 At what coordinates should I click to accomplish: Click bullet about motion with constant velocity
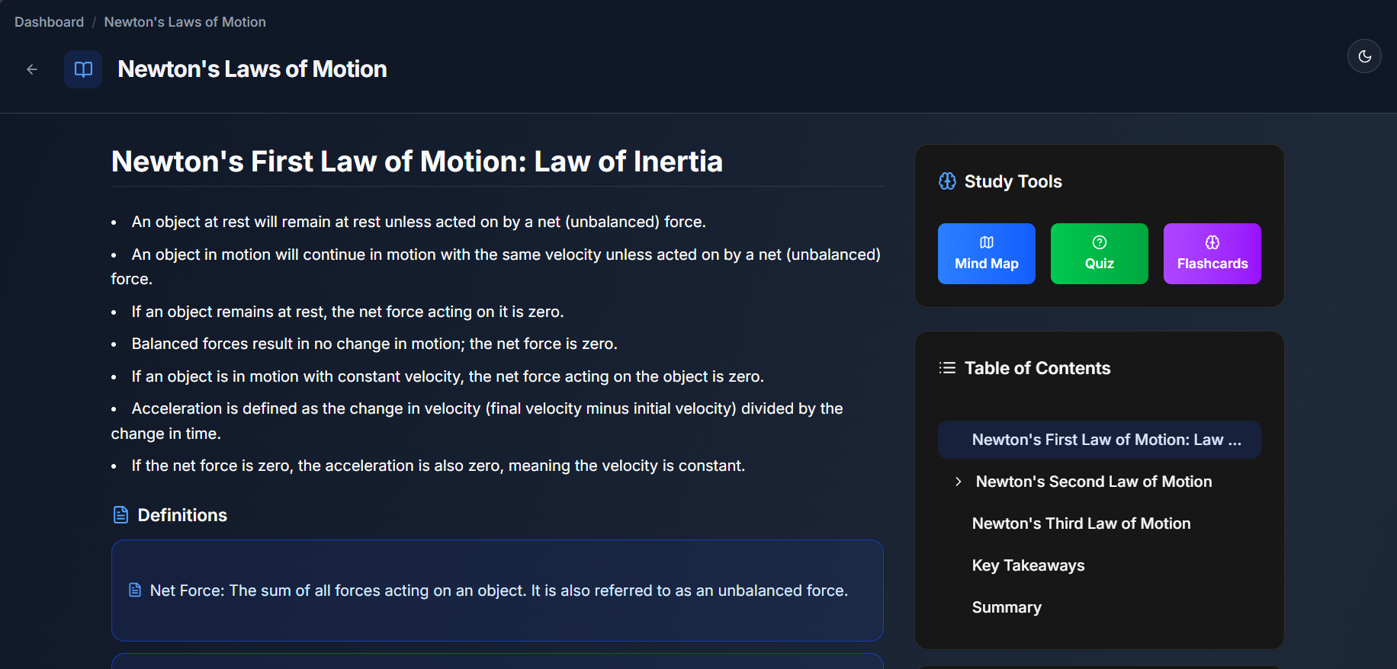tap(448, 376)
